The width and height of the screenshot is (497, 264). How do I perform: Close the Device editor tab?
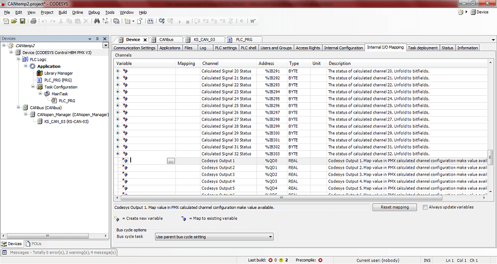145,40
